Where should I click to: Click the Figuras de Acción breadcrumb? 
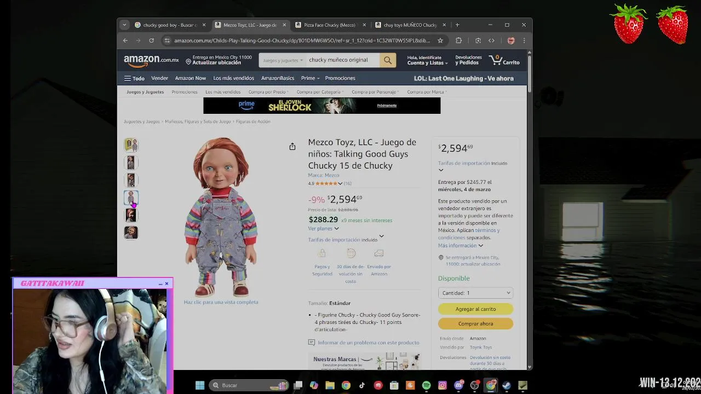(253, 121)
